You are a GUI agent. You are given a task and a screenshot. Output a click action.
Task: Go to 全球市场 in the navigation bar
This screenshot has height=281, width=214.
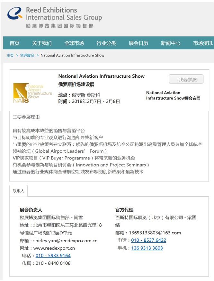74,43
